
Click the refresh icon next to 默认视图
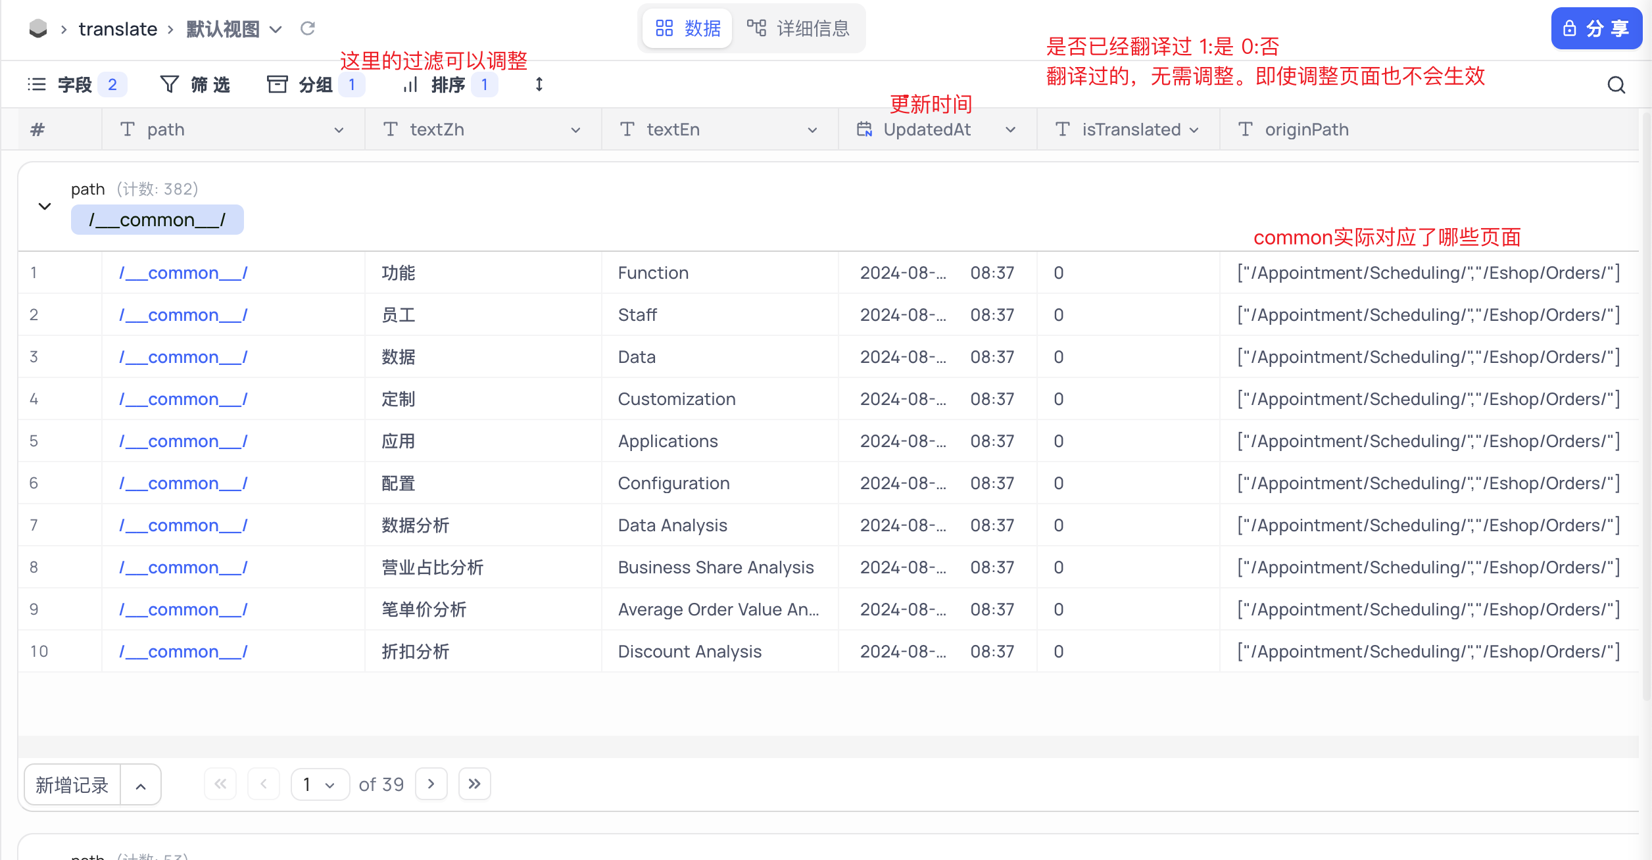click(308, 28)
